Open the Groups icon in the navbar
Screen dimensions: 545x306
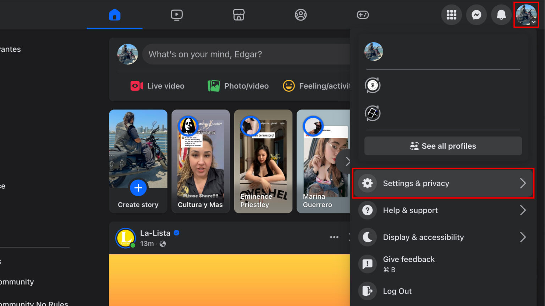tap(301, 15)
